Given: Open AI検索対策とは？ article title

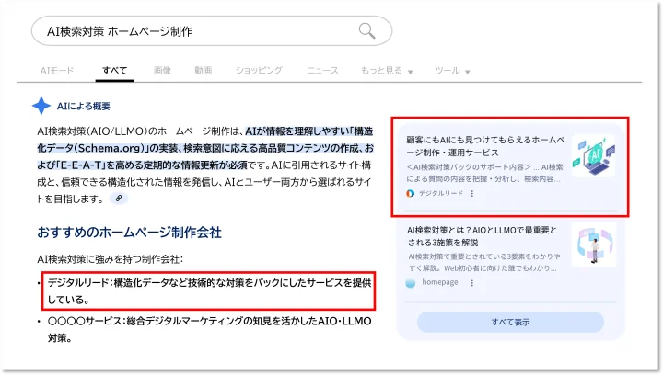Looking at the screenshot, I should point(482,236).
